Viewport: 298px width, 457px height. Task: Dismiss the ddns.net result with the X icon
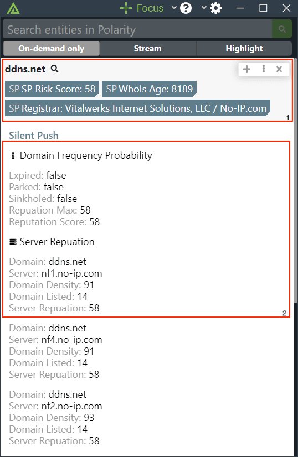[x=279, y=69]
